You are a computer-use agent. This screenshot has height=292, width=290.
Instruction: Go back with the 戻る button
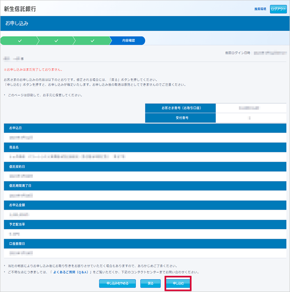150,283
